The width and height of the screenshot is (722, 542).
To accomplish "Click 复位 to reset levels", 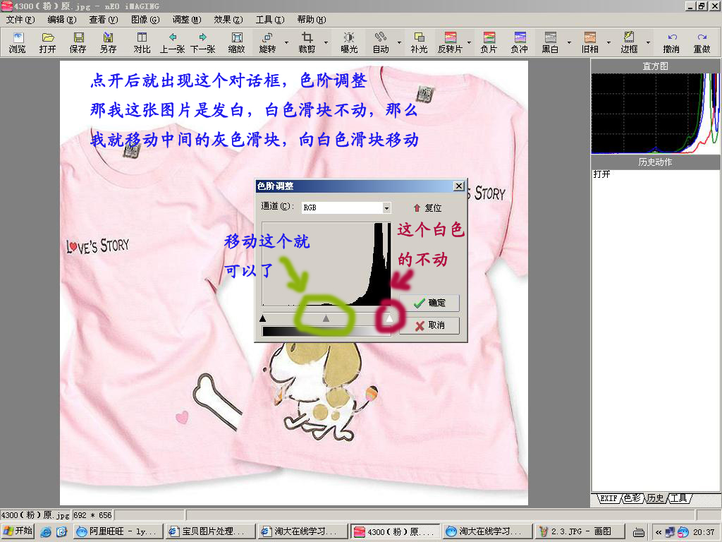I will [x=427, y=208].
